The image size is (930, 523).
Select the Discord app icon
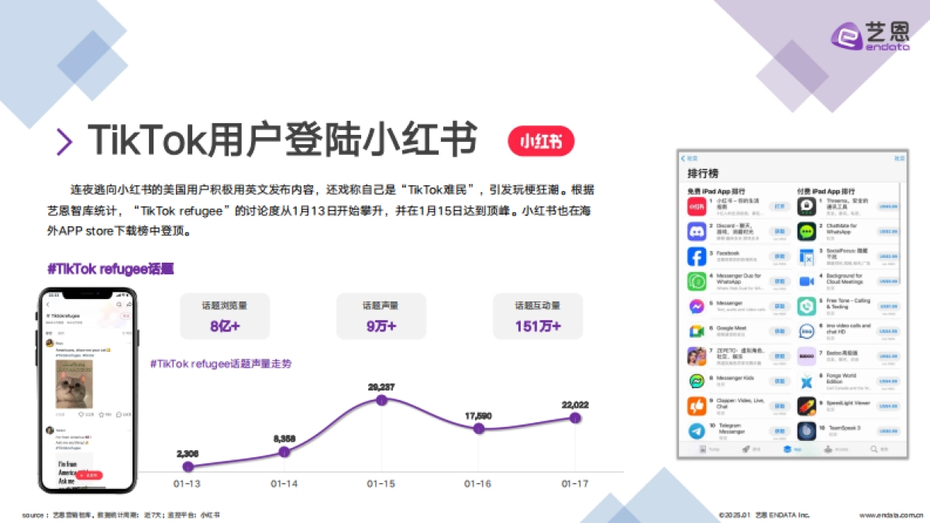click(696, 232)
